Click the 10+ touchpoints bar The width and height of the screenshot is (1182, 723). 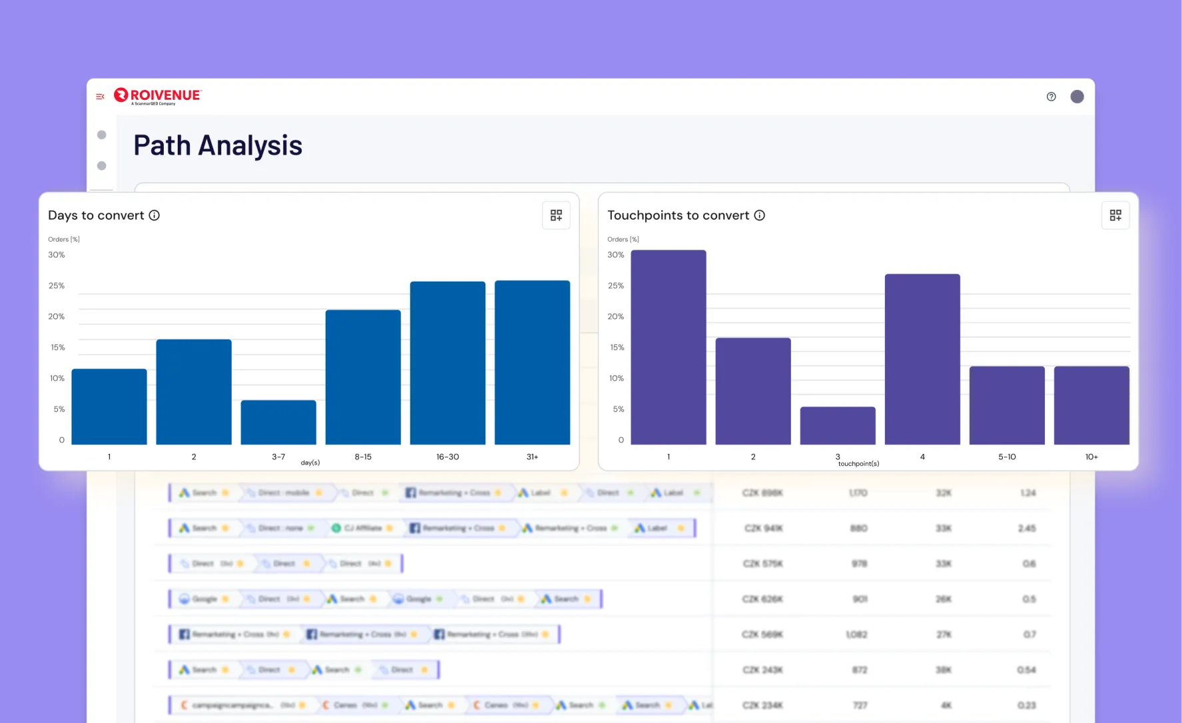tap(1091, 405)
